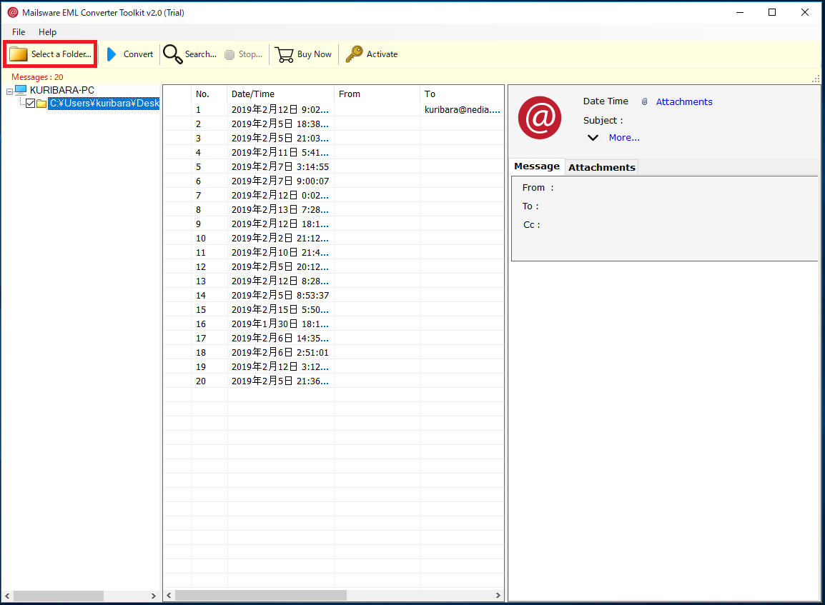825x605 pixels.
Task: Click left arrow of message list scrollbar
Action: (x=169, y=595)
